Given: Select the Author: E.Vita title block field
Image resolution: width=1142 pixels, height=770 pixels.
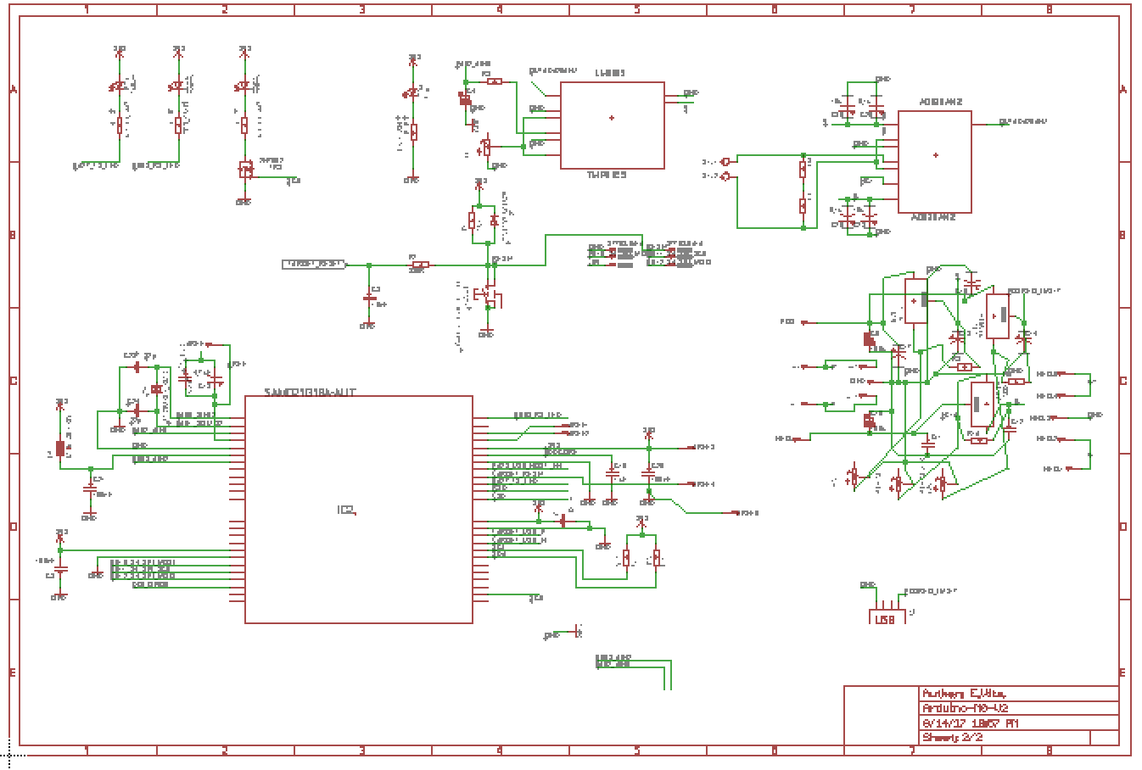Looking at the screenshot, I should point(964,693).
